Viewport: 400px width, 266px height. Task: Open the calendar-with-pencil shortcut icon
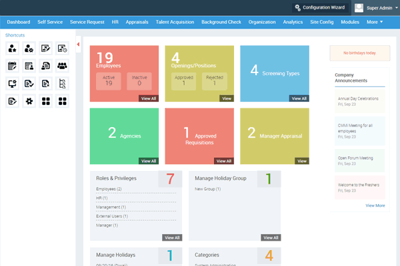tap(12, 65)
